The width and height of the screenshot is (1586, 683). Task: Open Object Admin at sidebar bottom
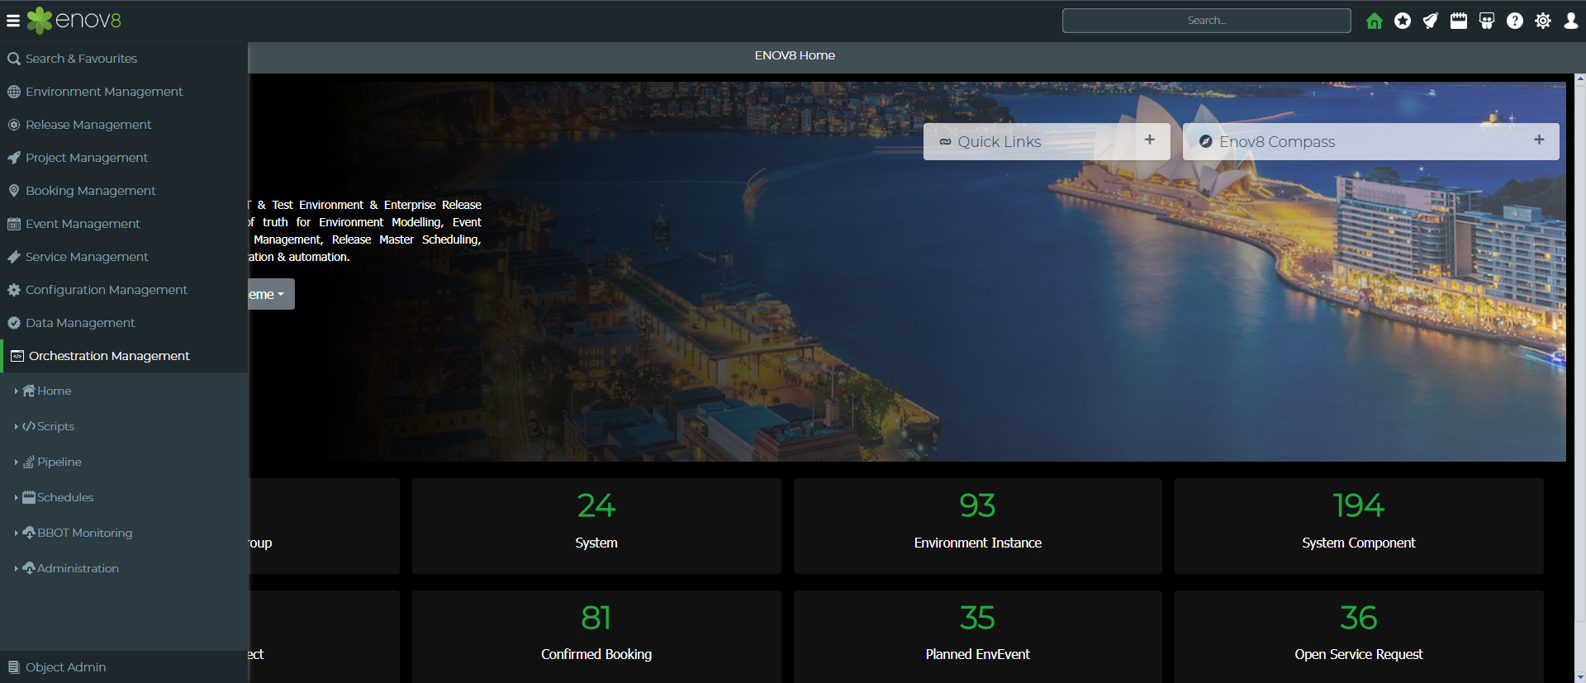click(x=124, y=667)
